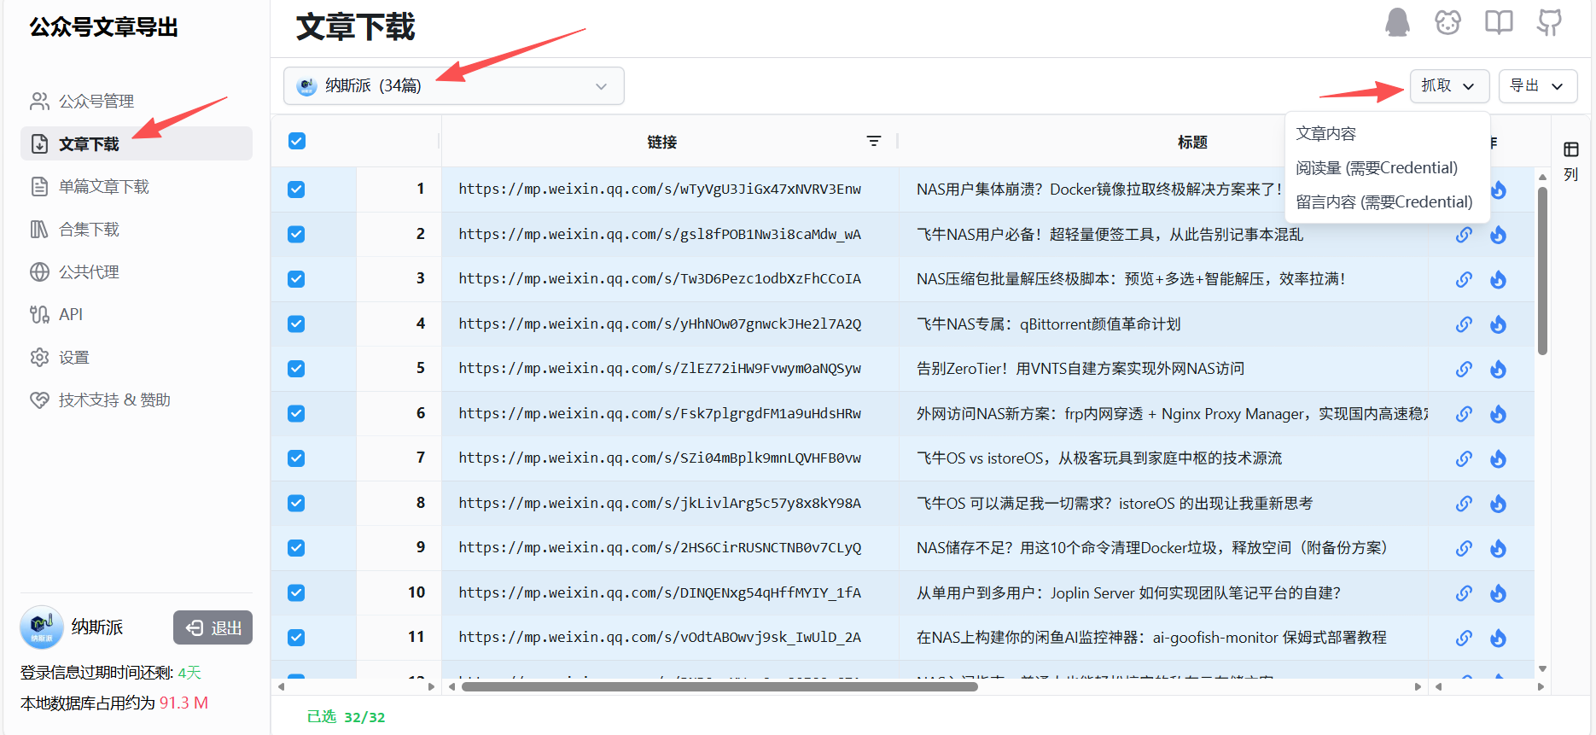Select 文章下载 in the sidebar
1596x735 pixels.
coord(137,144)
